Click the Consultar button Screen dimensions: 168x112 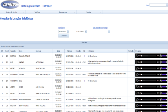click(64, 36)
